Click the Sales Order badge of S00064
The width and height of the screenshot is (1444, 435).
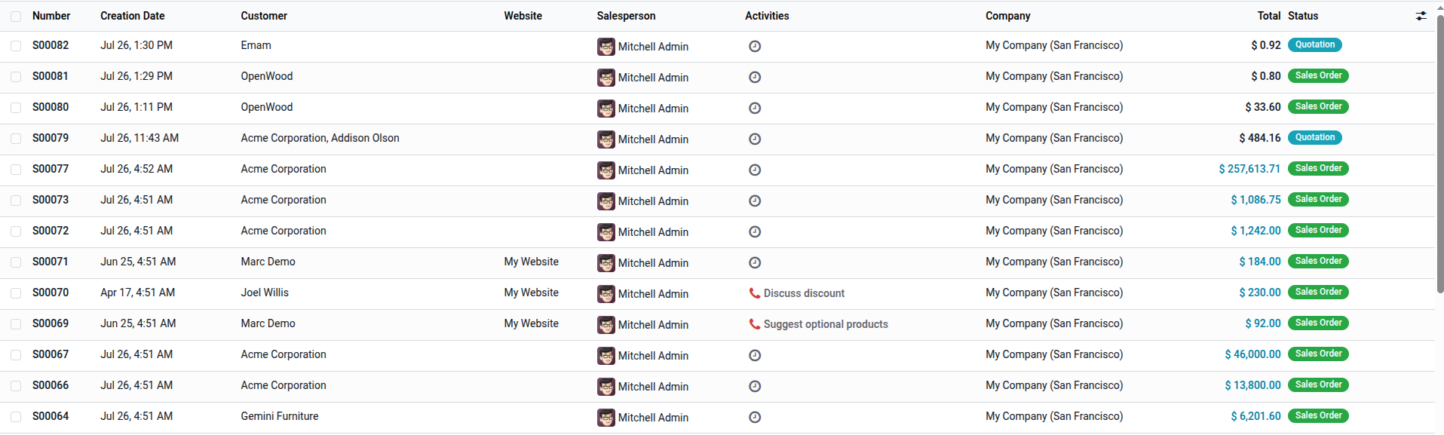click(1318, 415)
